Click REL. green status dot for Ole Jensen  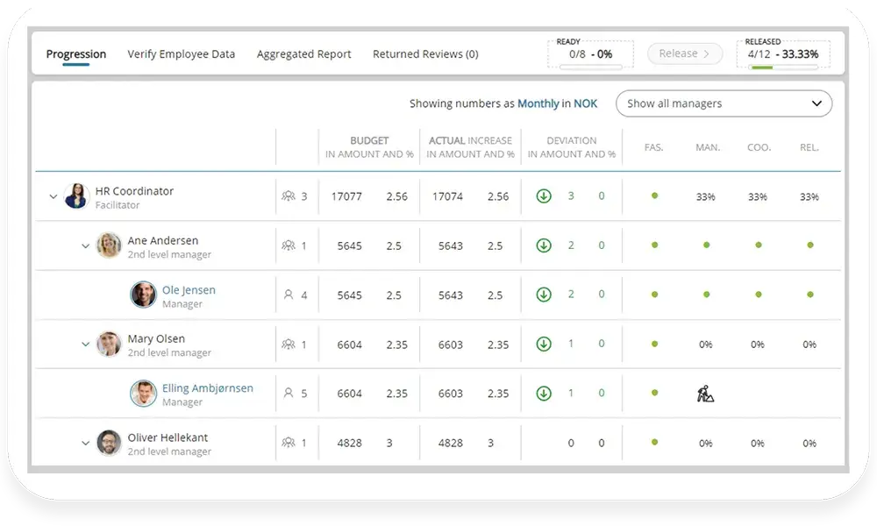tap(809, 295)
